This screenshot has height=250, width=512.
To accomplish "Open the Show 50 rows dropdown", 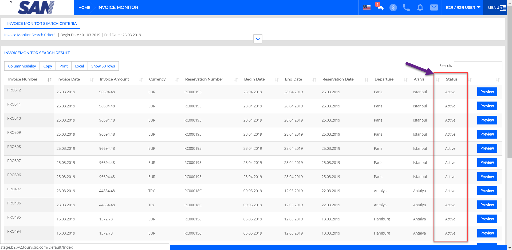I will (103, 66).
